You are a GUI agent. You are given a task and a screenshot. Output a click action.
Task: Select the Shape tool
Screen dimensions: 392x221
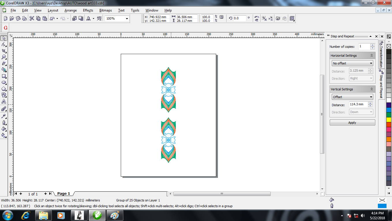point(4,44)
